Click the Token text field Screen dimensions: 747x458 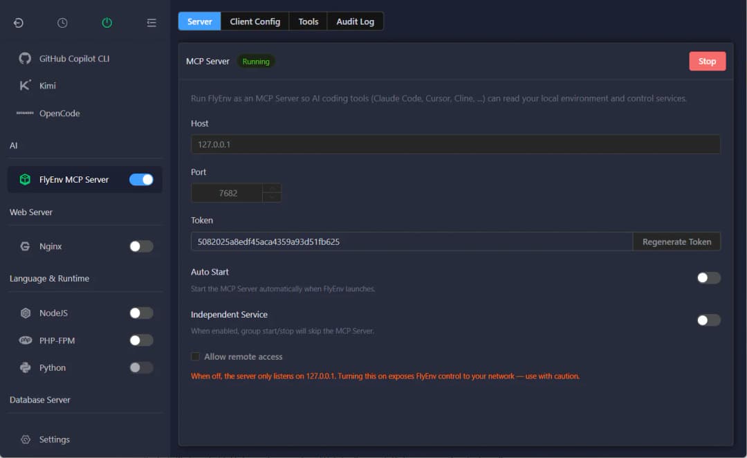[412, 241]
